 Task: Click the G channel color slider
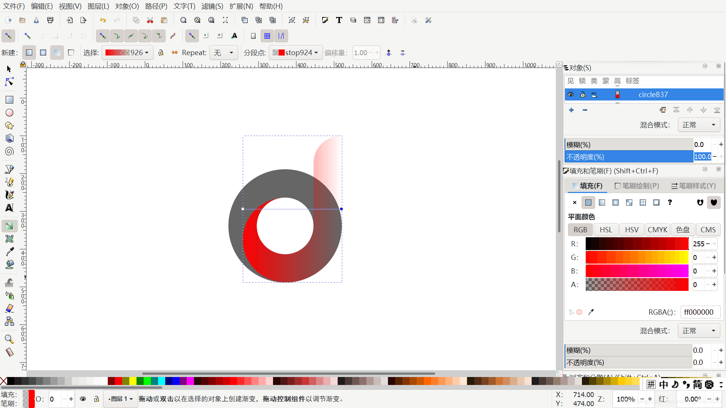(x=637, y=258)
